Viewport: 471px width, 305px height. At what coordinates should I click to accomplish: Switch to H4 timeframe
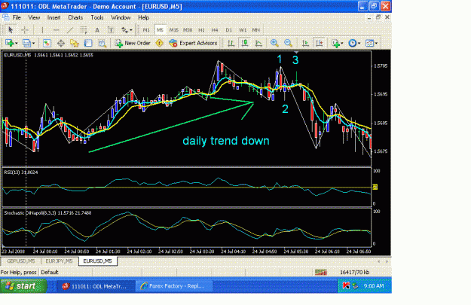point(215,29)
